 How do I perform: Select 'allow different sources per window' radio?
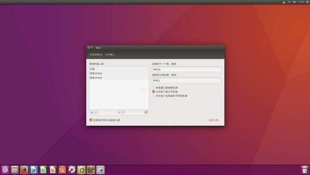pyautogui.click(x=154, y=91)
